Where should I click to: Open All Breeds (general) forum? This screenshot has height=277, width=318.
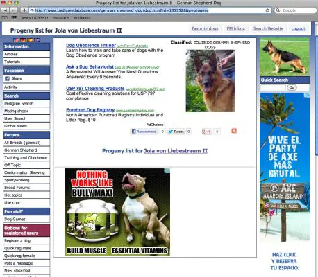26,143
